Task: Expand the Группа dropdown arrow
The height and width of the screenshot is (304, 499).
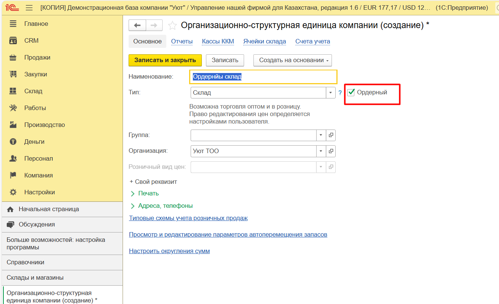Action: tap(321, 135)
